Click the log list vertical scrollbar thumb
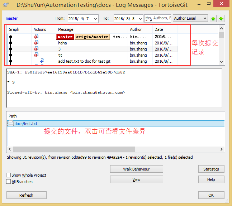Image resolution: width=232 pixels, height=206 pixels. (x=221, y=35)
